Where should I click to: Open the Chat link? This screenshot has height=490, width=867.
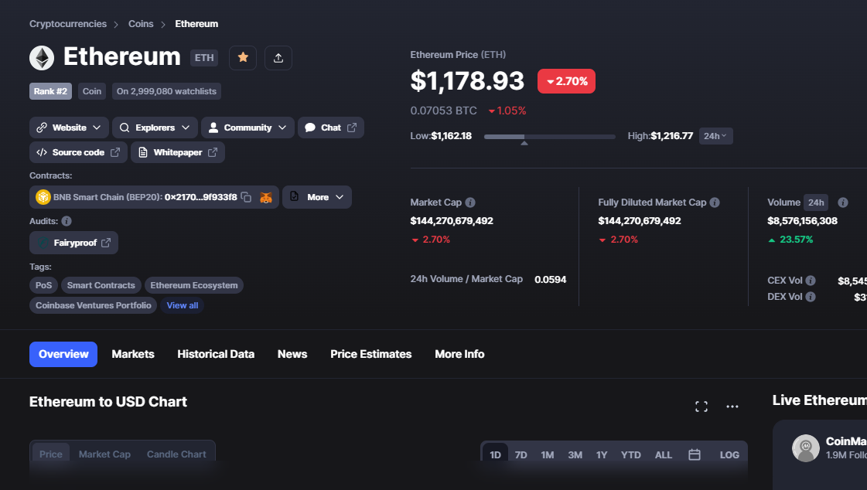point(331,128)
